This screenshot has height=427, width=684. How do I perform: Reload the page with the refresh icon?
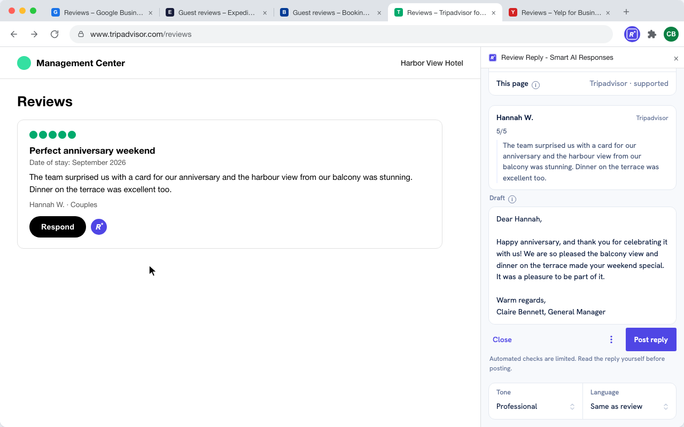[55, 34]
